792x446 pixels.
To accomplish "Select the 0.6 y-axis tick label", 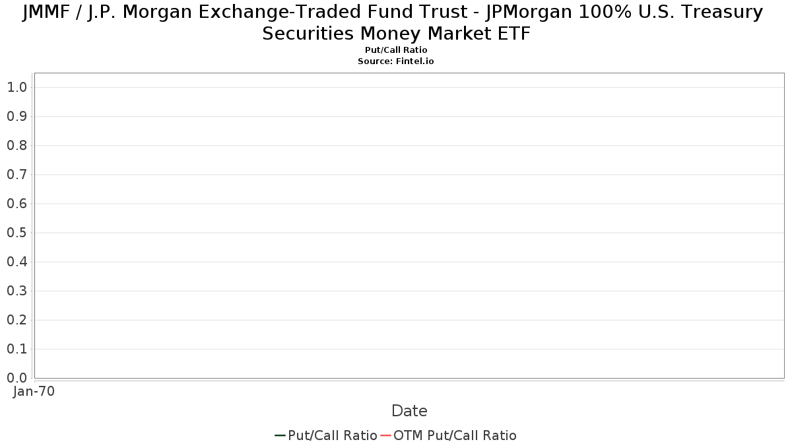I will pos(16,204).
